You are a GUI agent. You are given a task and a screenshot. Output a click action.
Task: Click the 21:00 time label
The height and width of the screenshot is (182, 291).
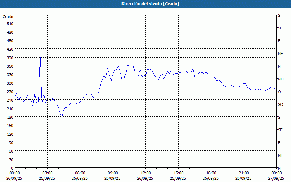point(244,173)
